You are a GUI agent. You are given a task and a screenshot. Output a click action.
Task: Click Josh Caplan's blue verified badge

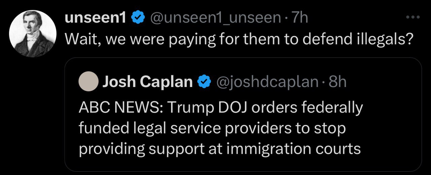[204, 82]
